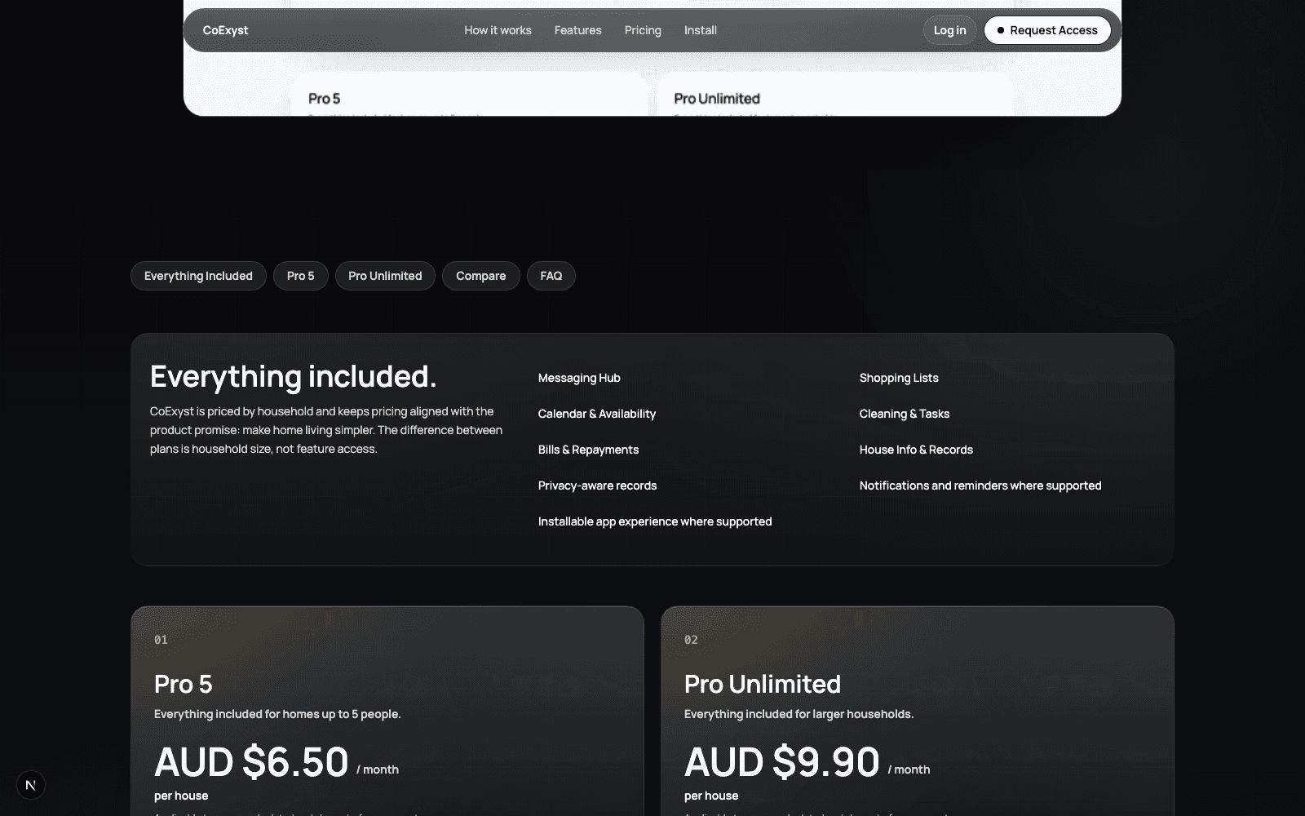1305x816 pixels.
Task: Click Shopping Lists feature text
Action: pos(899,378)
